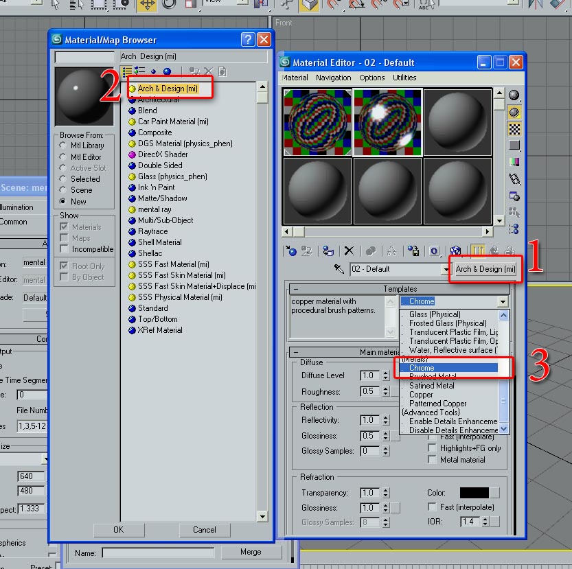This screenshot has width=572, height=569.
Task: Click Reset Map/Mtl to Default X icon
Action: 349,251
